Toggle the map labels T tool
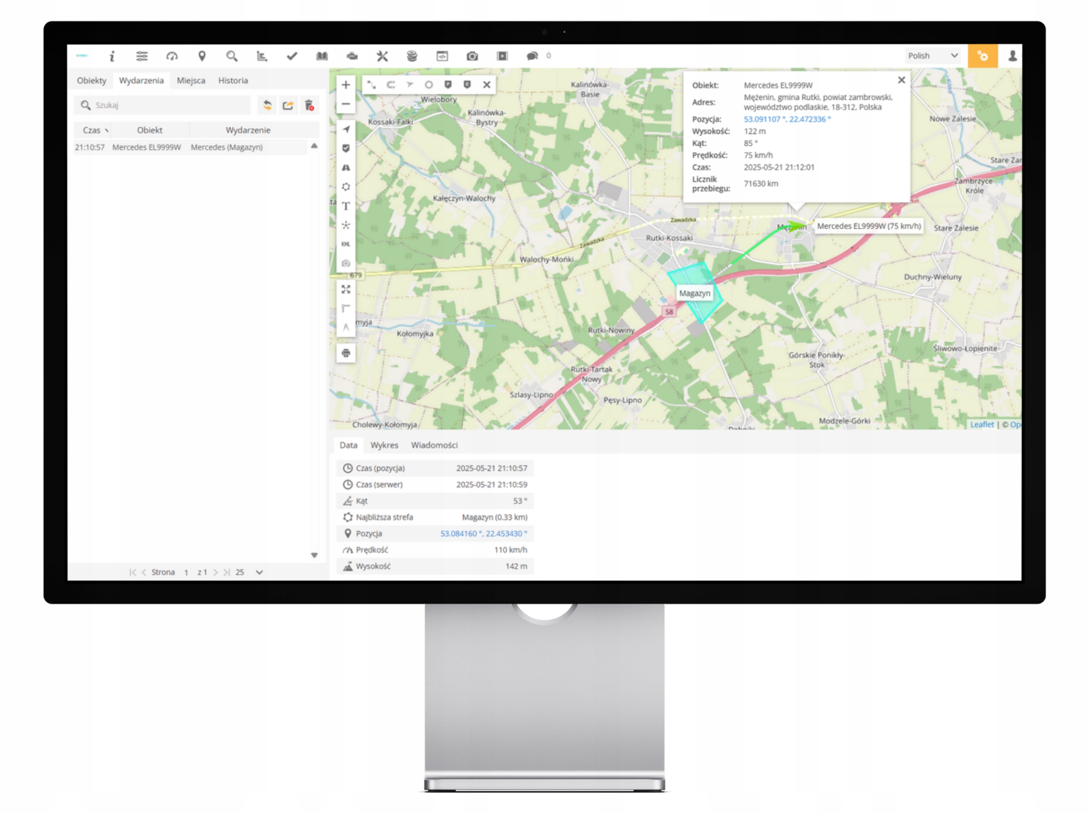Viewport: 1089px width, 813px height. tap(346, 206)
